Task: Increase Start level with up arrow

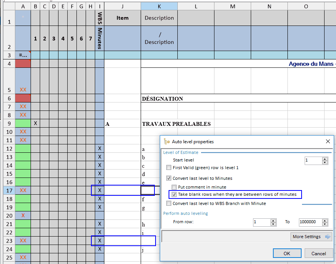Action: pos(325,158)
